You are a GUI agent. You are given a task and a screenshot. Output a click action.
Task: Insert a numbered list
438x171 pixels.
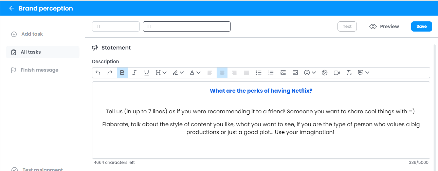coord(271,73)
